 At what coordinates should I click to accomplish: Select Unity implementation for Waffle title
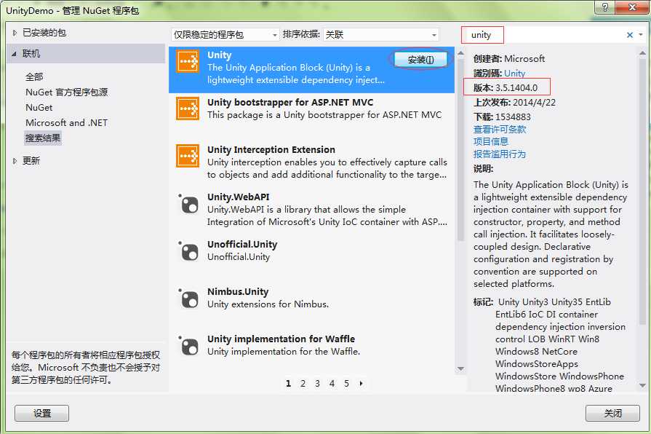pyautogui.click(x=281, y=339)
